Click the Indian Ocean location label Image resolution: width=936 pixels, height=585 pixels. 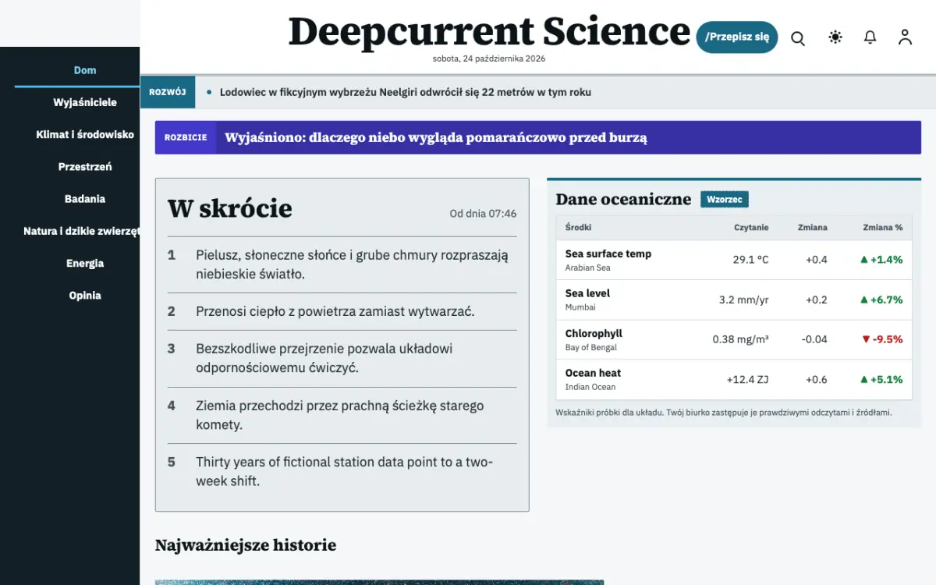(x=590, y=387)
